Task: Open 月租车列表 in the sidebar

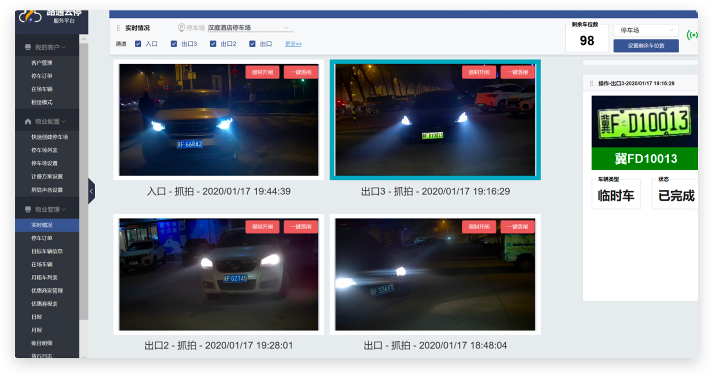Action: point(44,278)
